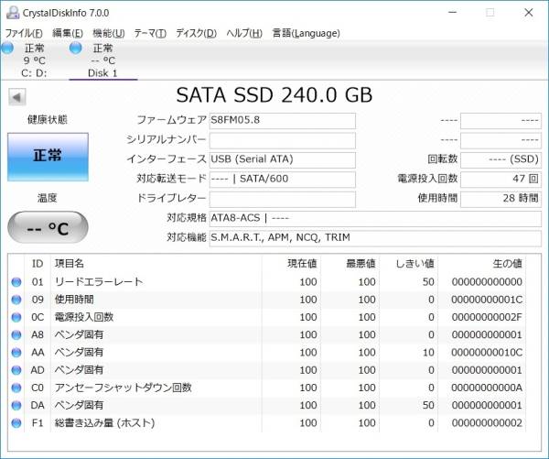Click the CrystalDiskInfo app icon in title bar

pyautogui.click(x=13, y=13)
